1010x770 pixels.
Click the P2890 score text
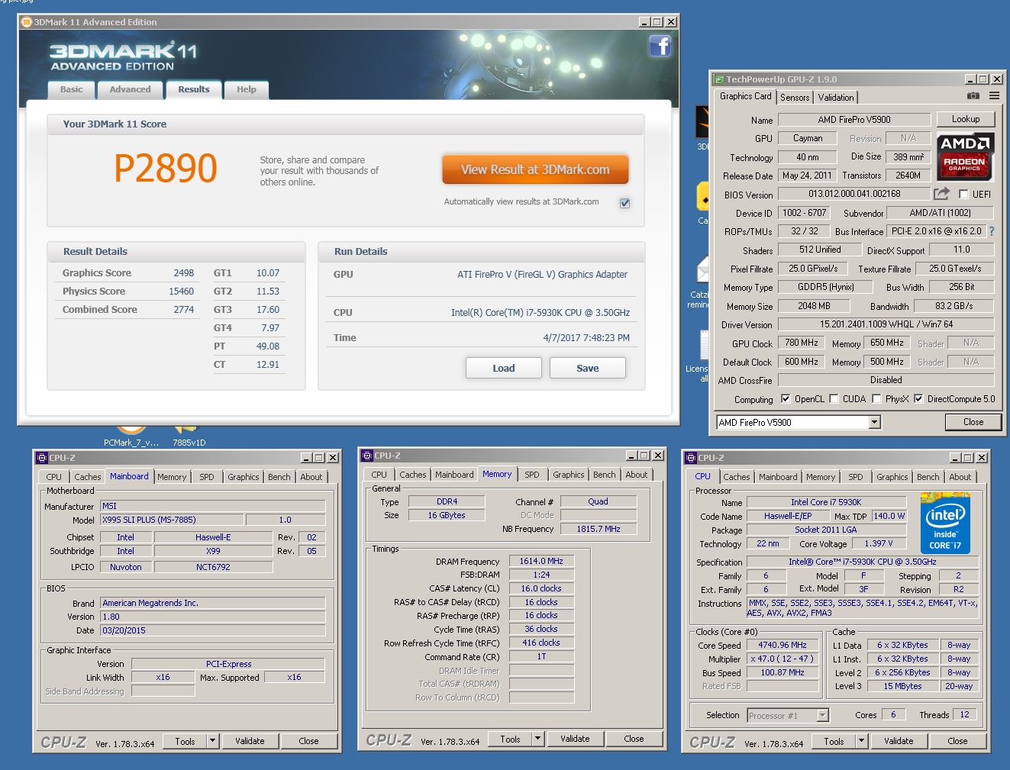click(x=166, y=168)
